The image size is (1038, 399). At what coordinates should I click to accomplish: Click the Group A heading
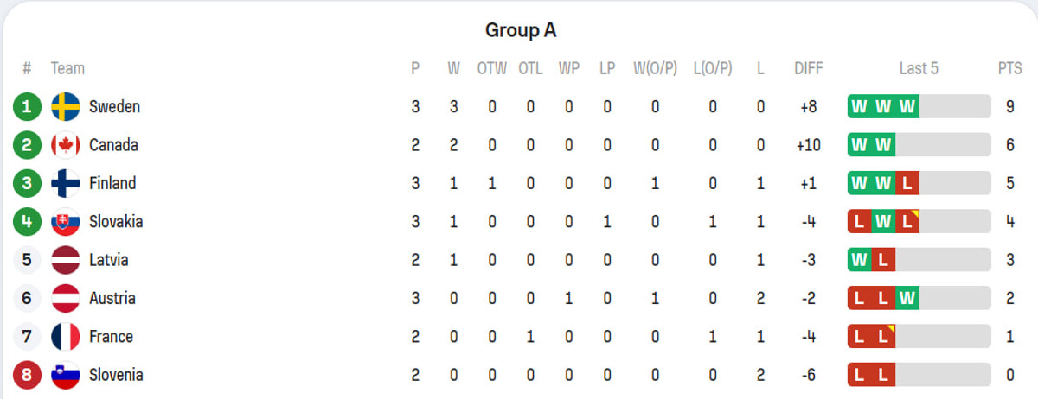(x=520, y=30)
